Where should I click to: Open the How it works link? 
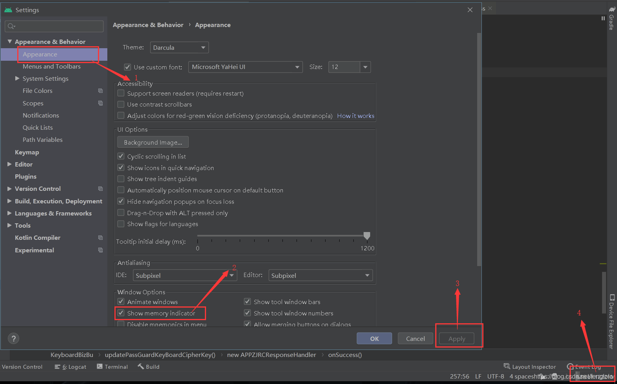(356, 116)
